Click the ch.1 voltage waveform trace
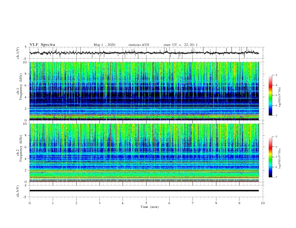This screenshot has width=296, height=228. coord(144,53)
